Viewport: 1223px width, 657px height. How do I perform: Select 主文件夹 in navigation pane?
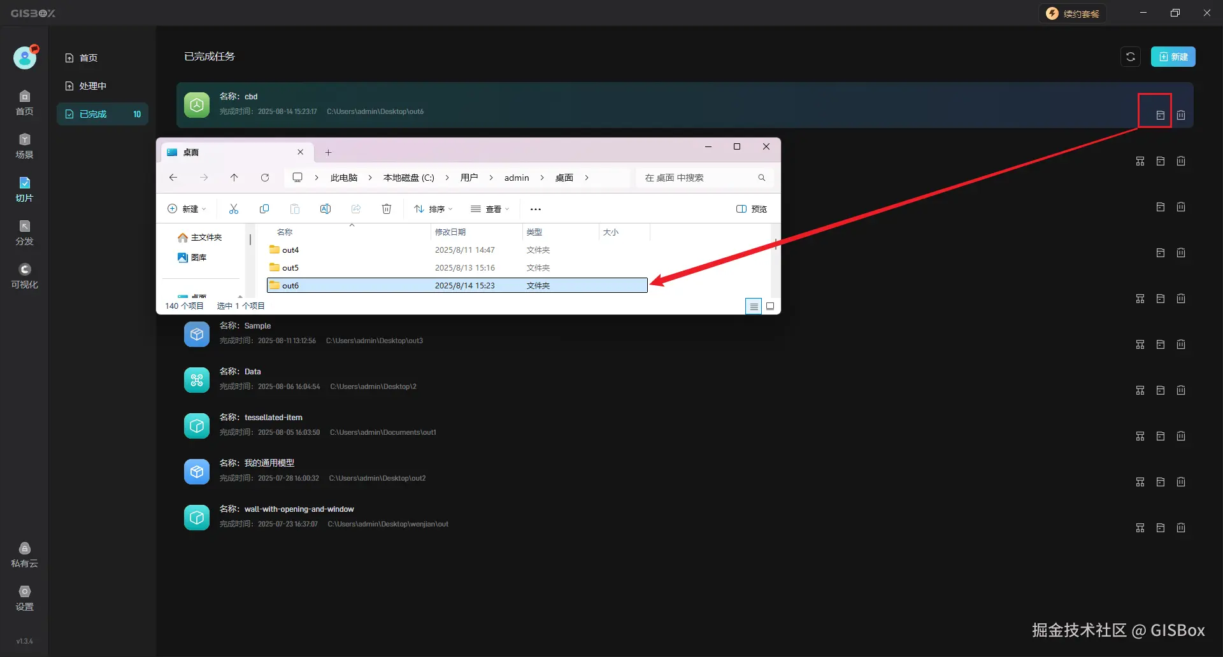[x=200, y=237]
